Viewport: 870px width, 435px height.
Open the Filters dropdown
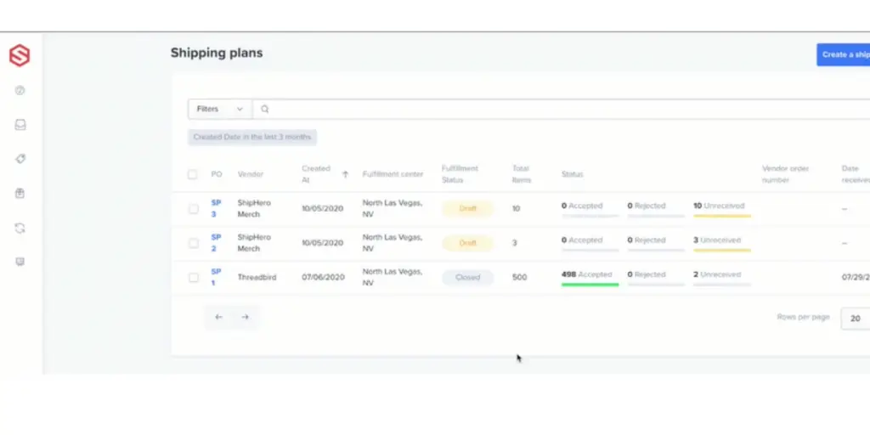click(220, 110)
